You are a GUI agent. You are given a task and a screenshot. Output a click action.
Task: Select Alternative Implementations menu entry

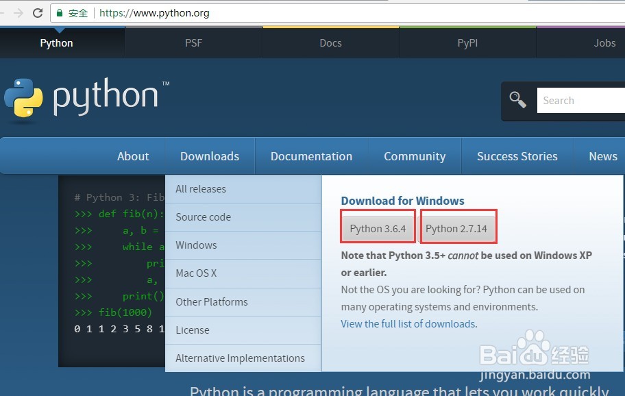(243, 358)
